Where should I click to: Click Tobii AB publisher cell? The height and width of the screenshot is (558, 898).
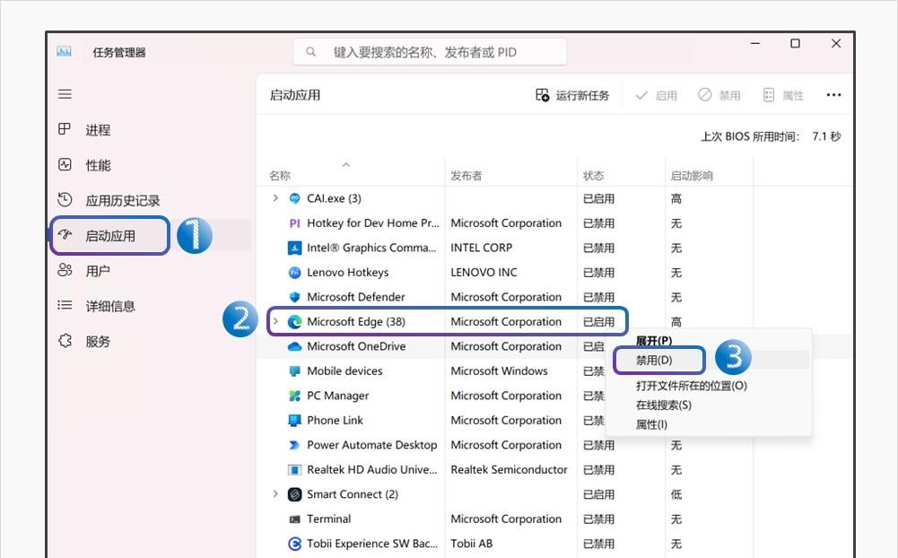[471, 543]
